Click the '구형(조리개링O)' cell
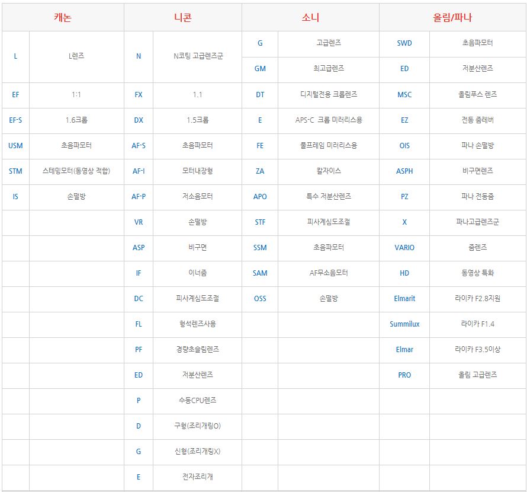 tap(198, 426)
